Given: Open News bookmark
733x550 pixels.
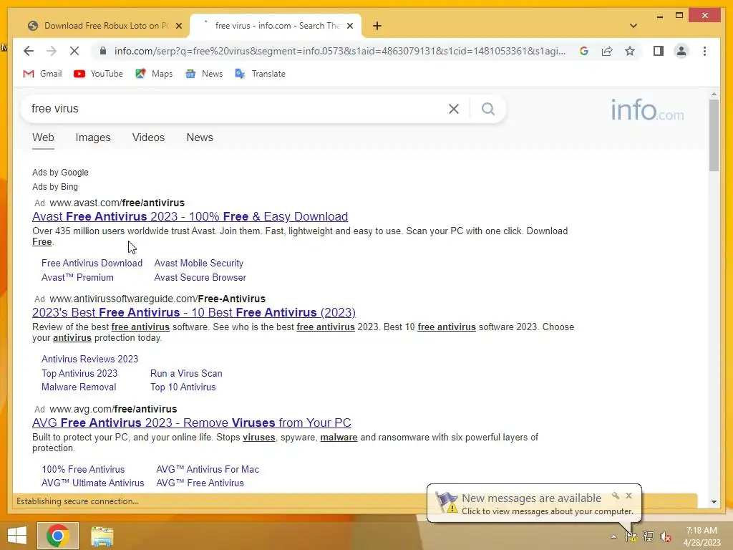Looking at the screenshot, I should tap(204, 74).
